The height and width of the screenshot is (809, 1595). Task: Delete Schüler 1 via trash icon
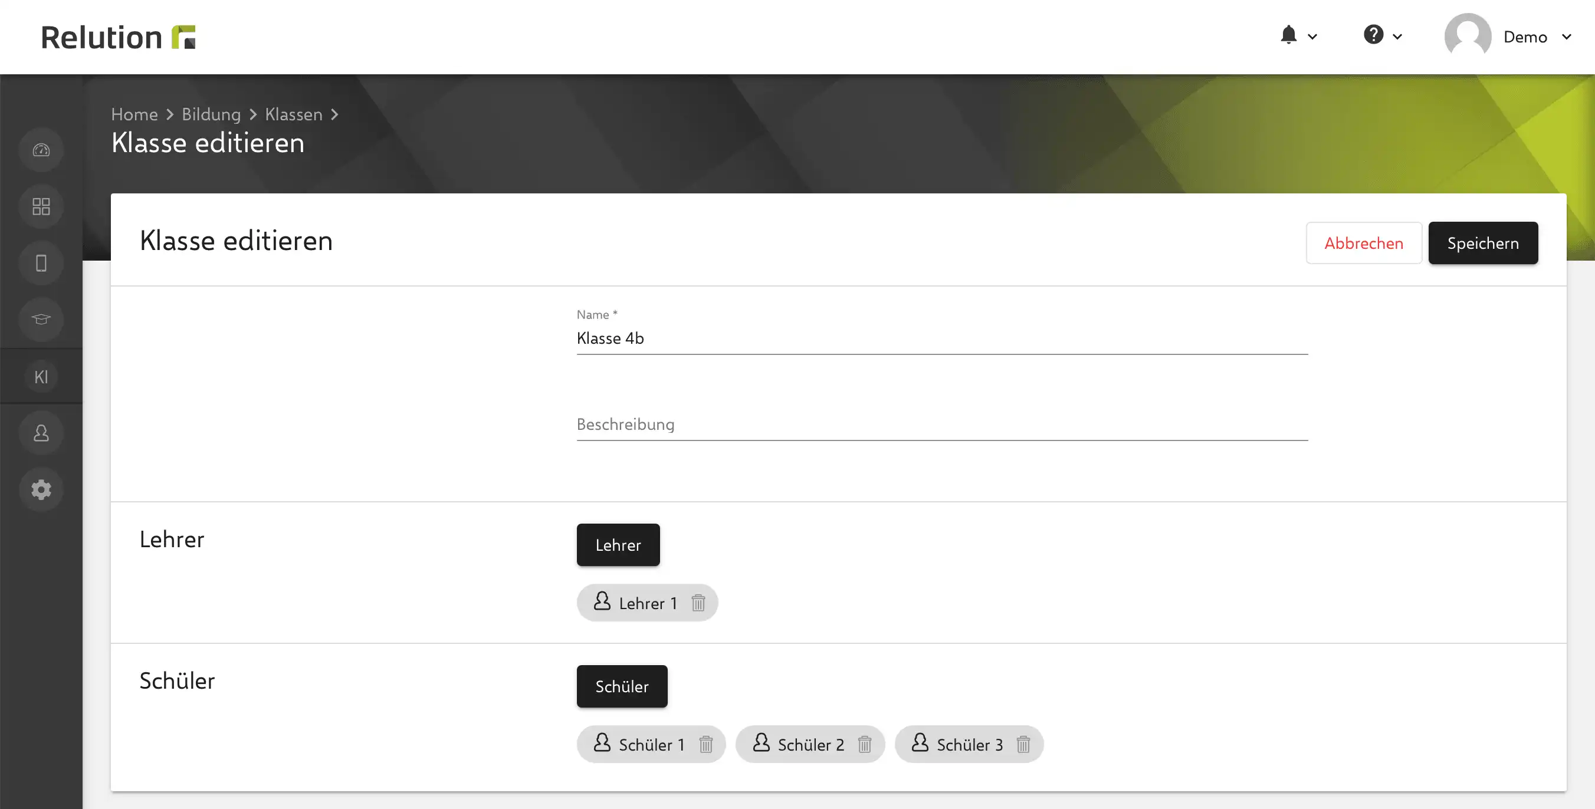click(x=706, y=744)
